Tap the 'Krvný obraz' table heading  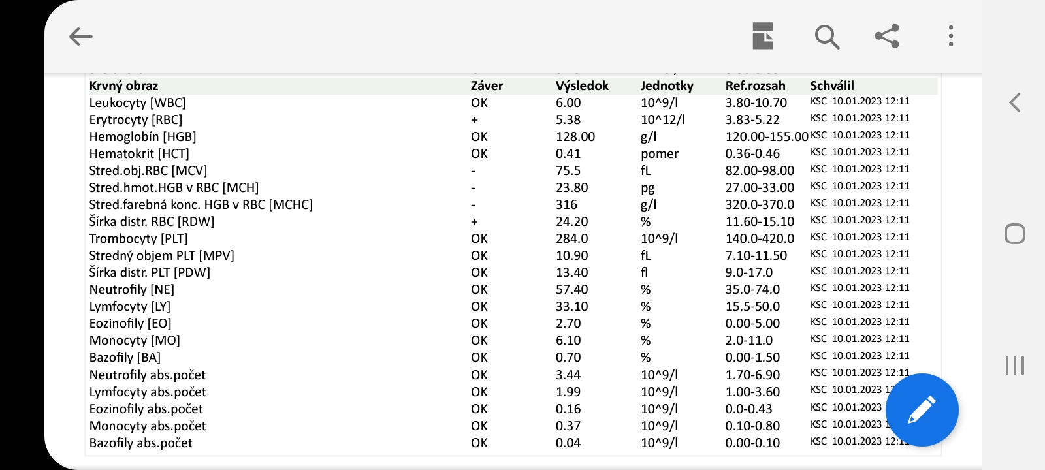pos(123,86)
